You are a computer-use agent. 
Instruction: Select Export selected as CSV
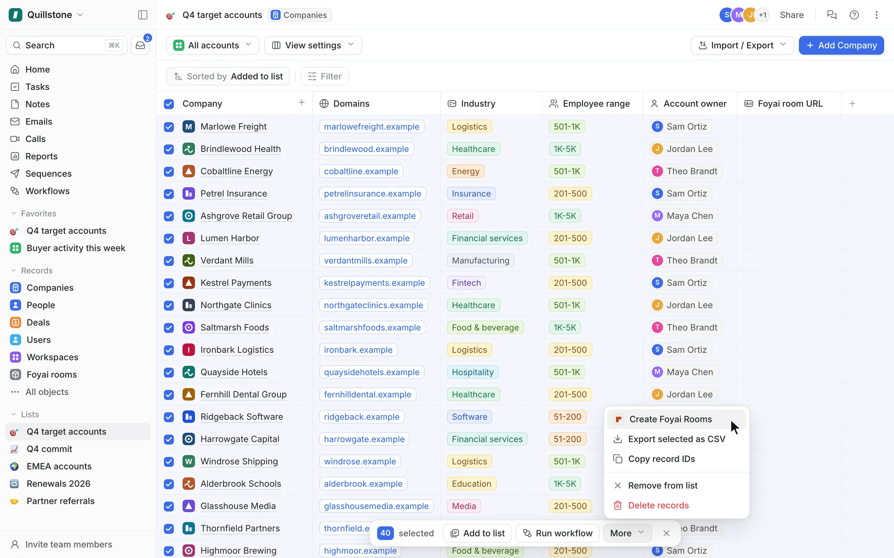[676, 439]
